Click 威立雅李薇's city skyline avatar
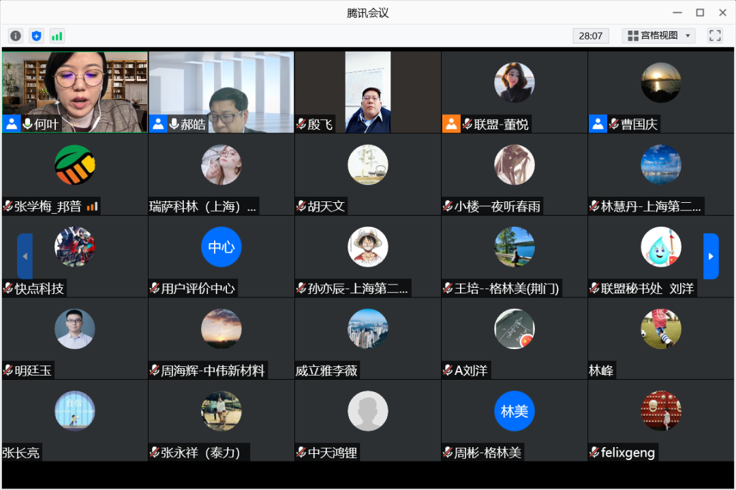 367,329
